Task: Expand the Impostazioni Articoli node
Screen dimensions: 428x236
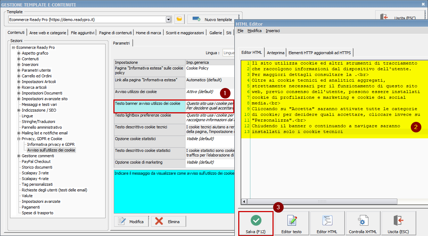Action: (x=19, y=82)
